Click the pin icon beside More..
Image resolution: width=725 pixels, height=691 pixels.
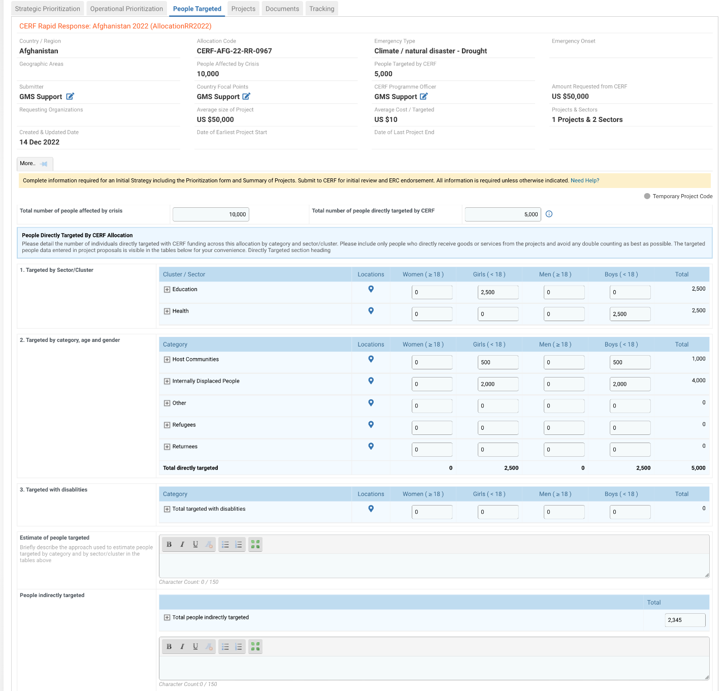(44, 164)
